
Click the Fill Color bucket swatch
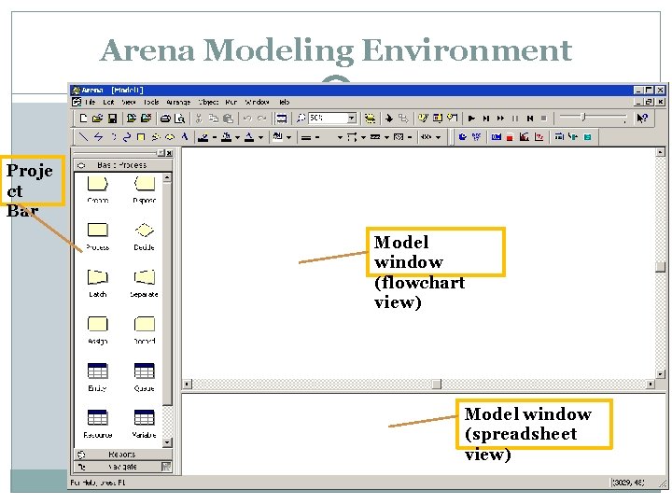tap(226, 137)
